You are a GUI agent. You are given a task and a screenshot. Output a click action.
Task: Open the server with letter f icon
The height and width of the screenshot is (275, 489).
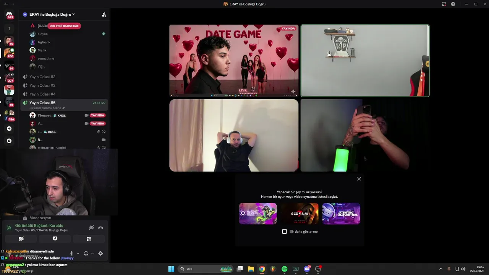coord(9,28)
